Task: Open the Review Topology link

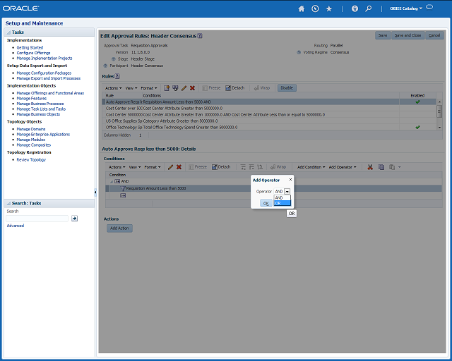Action: (x=31, y=160)
